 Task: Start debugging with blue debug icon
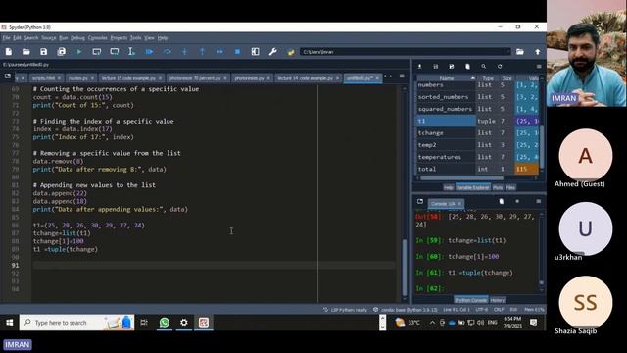[x=149, y=52]
